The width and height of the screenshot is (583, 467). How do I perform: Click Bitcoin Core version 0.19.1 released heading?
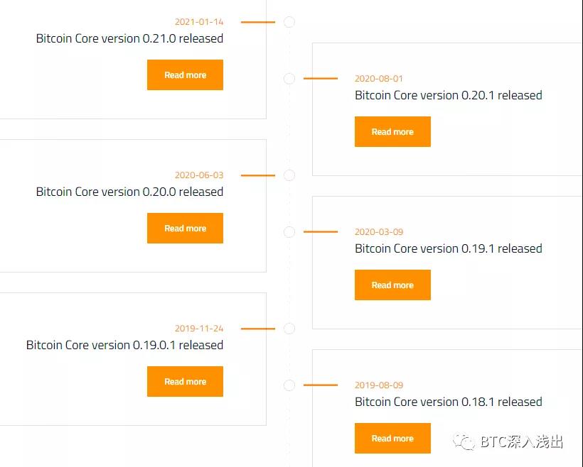tap(448, 248)
